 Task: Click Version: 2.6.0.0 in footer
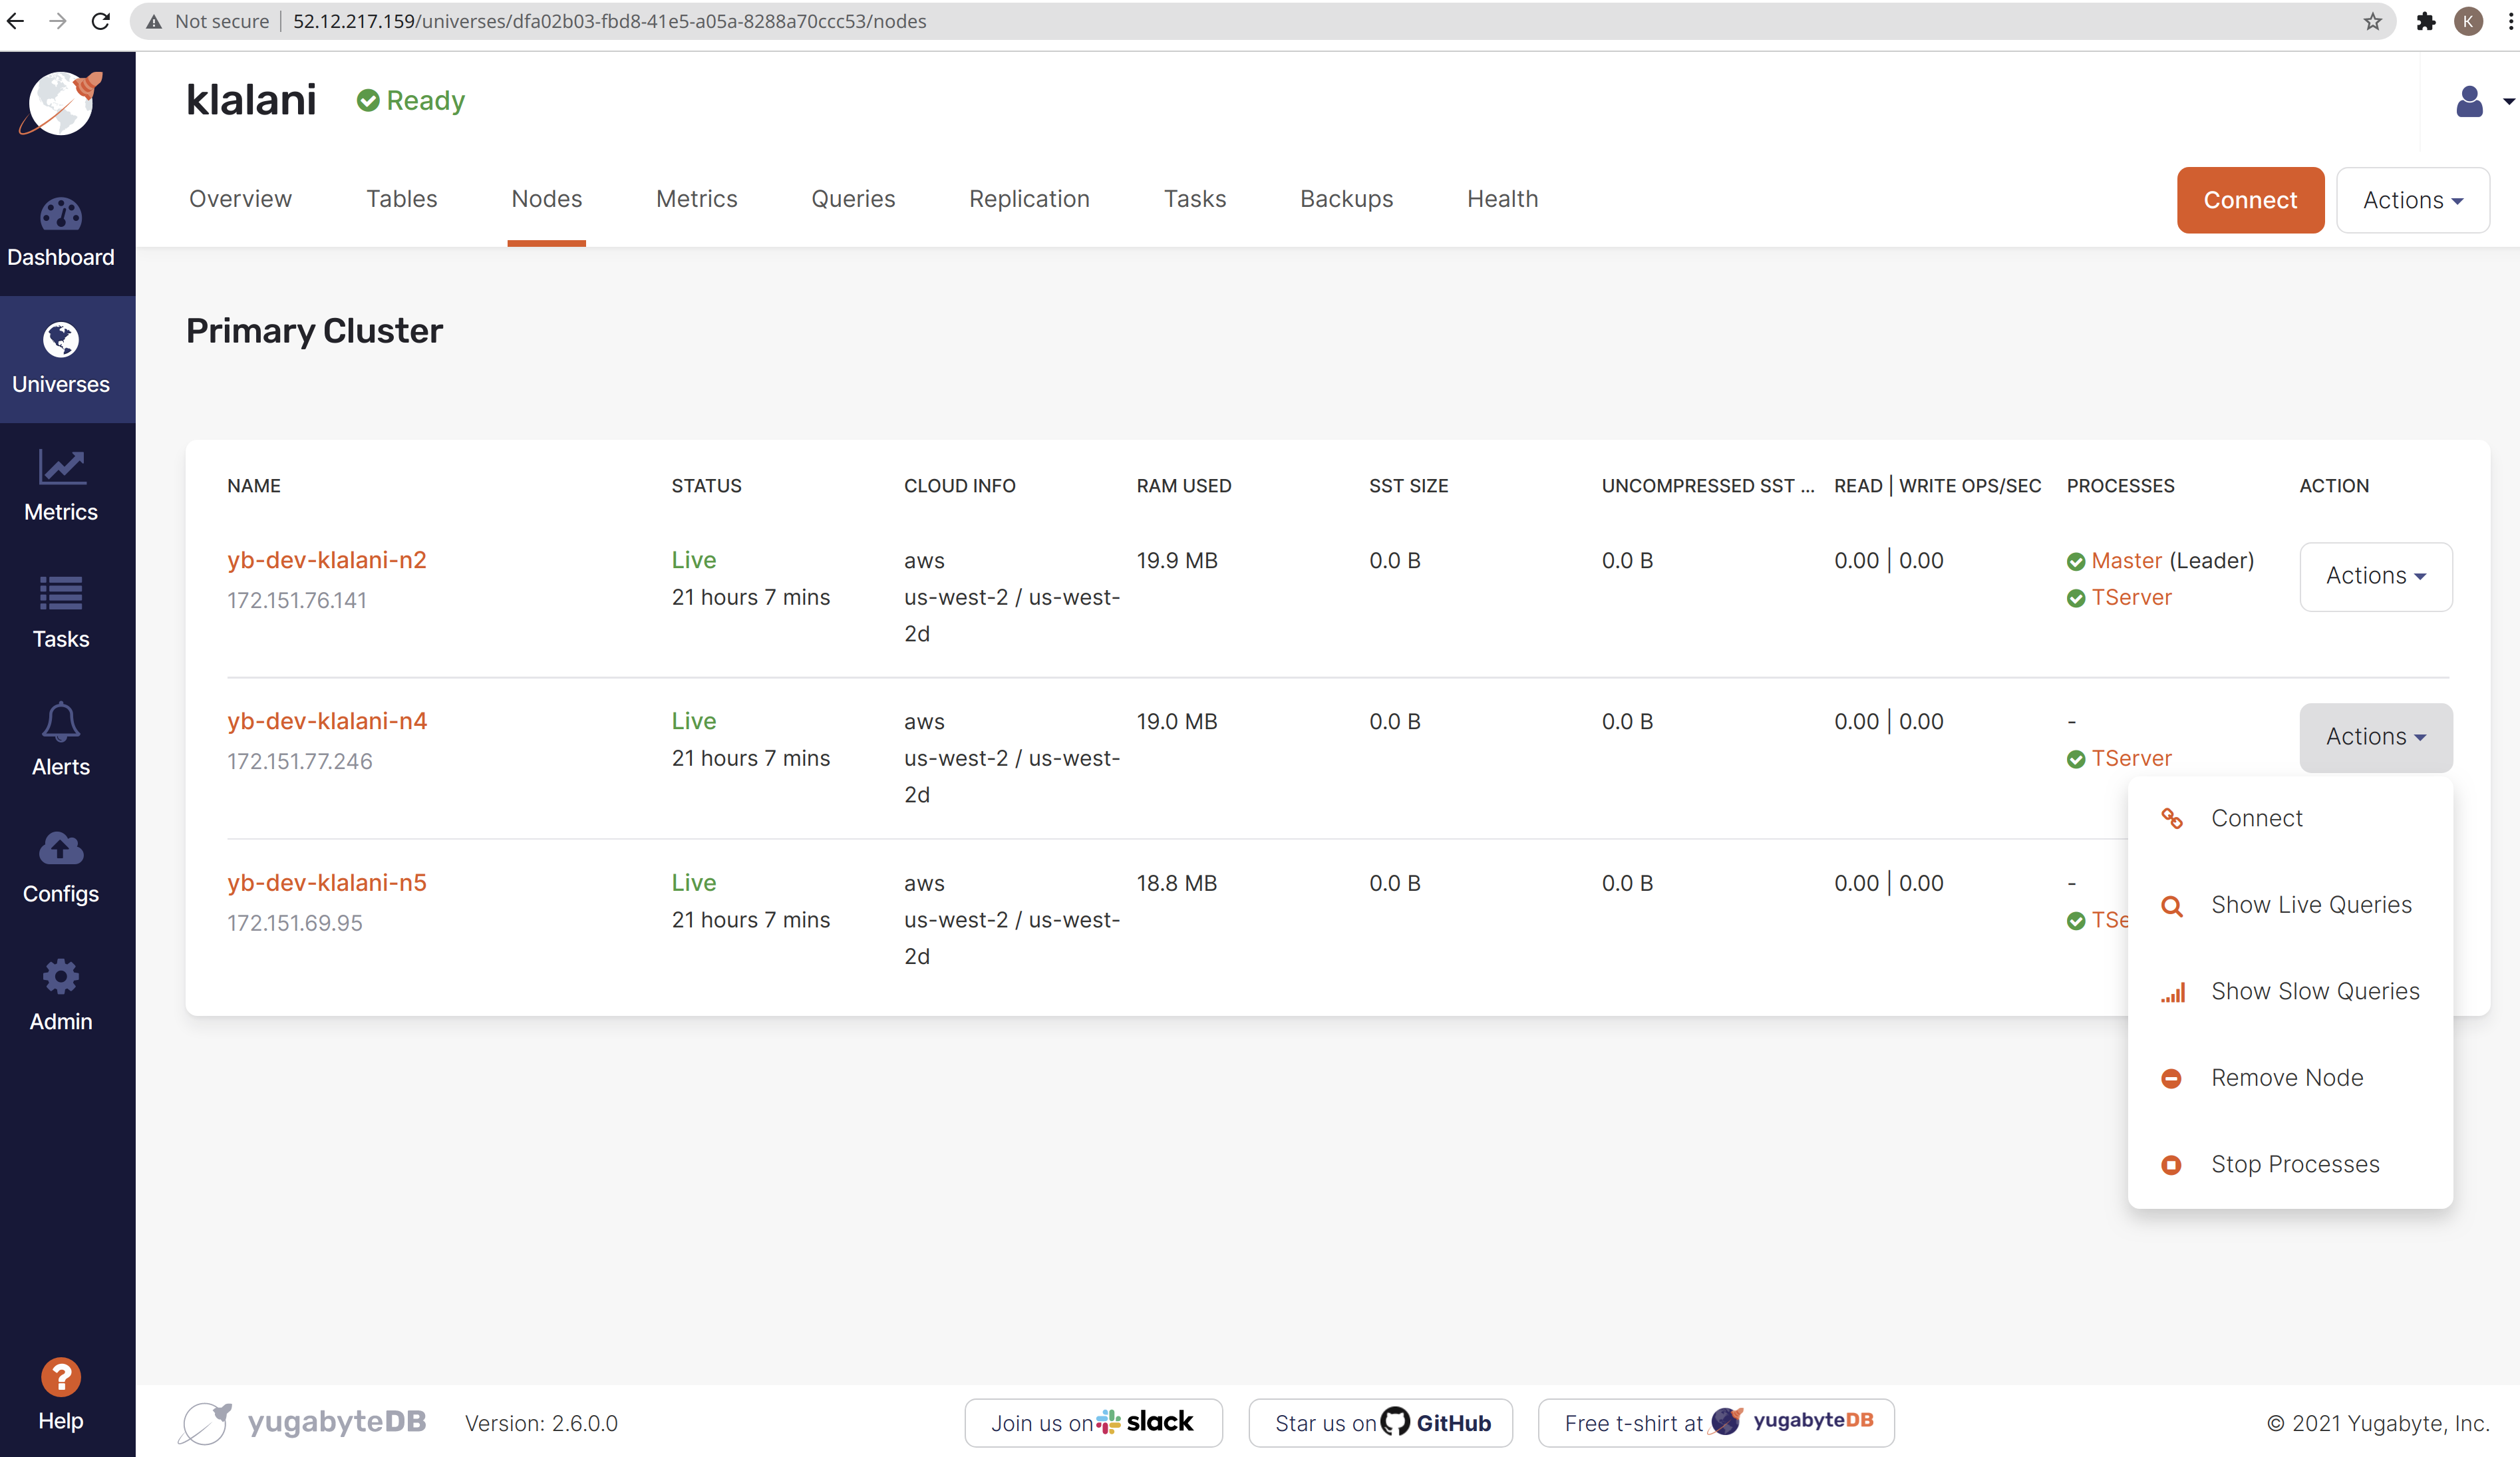[541, 1423]
